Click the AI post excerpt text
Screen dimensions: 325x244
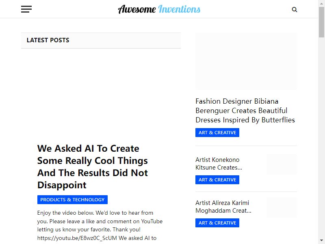pyautogui.click(x=100, y=226)
